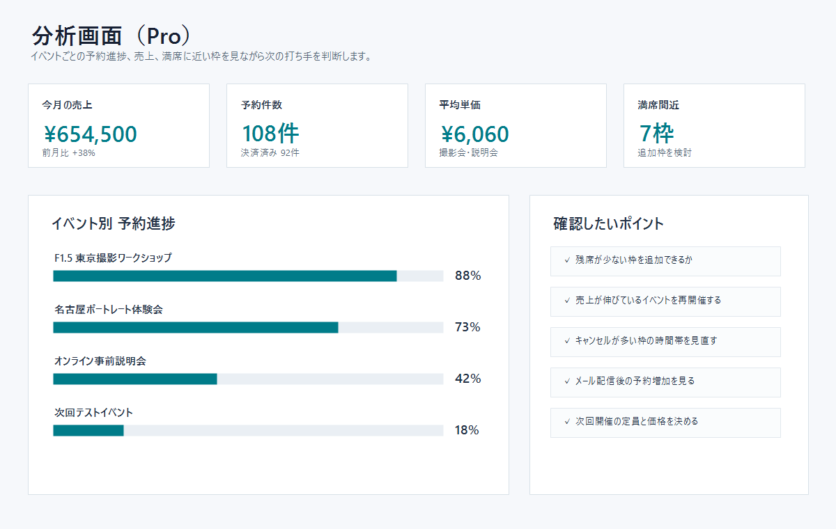Click the オンライン事前説明会 progress bar

coord(248,379)
